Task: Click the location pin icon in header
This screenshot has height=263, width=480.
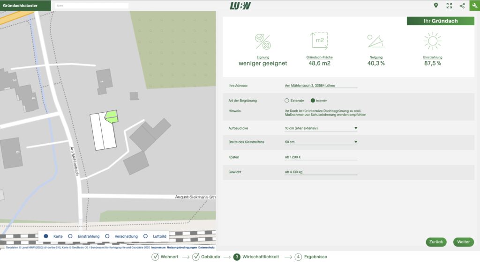Action: [436, 6]
